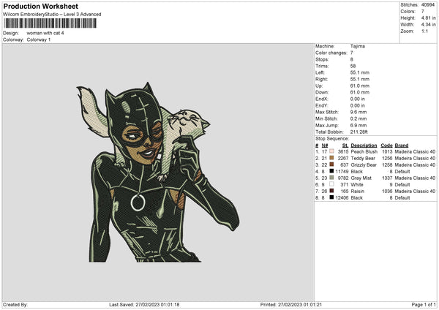439x310 pixels.
Task: Click the 'Gray Mist' description
Action: tap(361, 178)
